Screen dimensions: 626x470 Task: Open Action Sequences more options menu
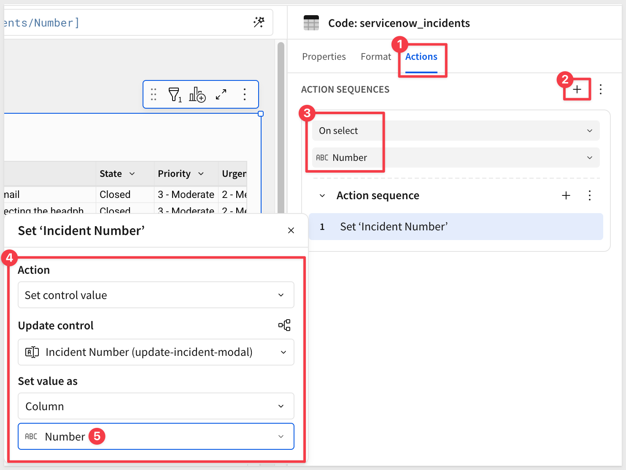(601, 89)
